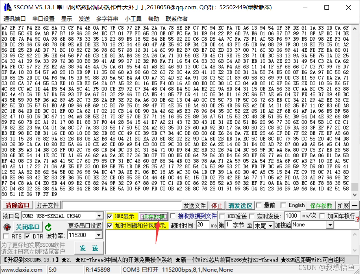
Task: Click the receive area scroll down arrow
Action: (x=355, y=195)
